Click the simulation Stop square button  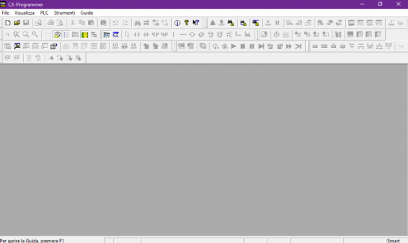tap(243, 46)
